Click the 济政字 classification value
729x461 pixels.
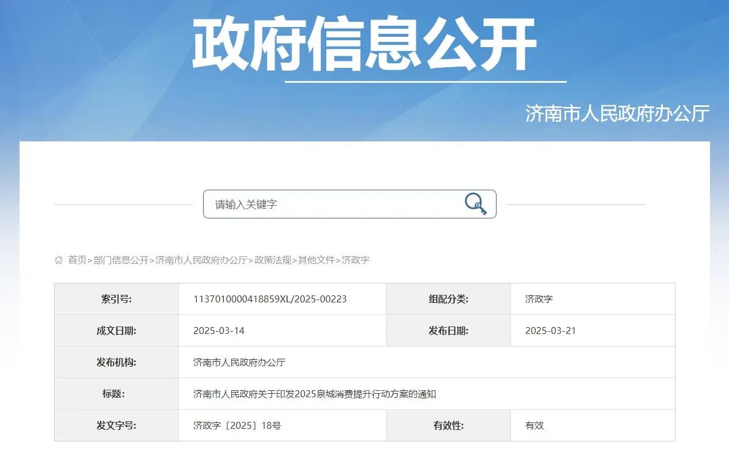pos(539,299)
